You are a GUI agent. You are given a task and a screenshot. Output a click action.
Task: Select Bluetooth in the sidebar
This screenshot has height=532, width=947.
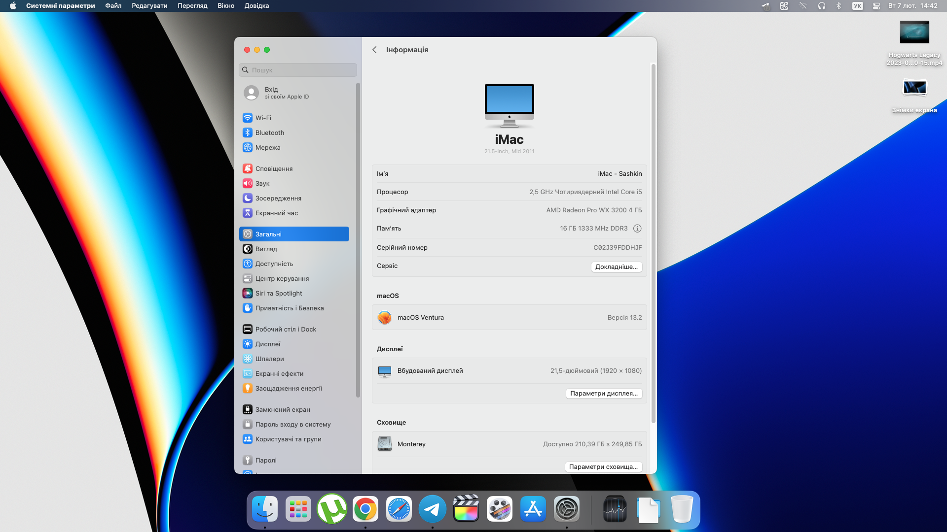click(269, 133)
